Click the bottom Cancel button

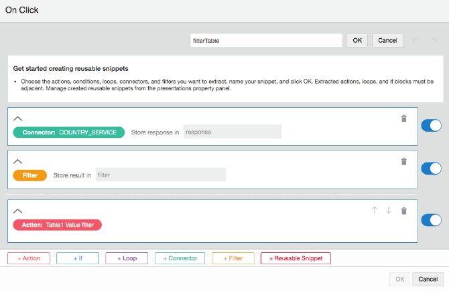(x=428, y=279)
